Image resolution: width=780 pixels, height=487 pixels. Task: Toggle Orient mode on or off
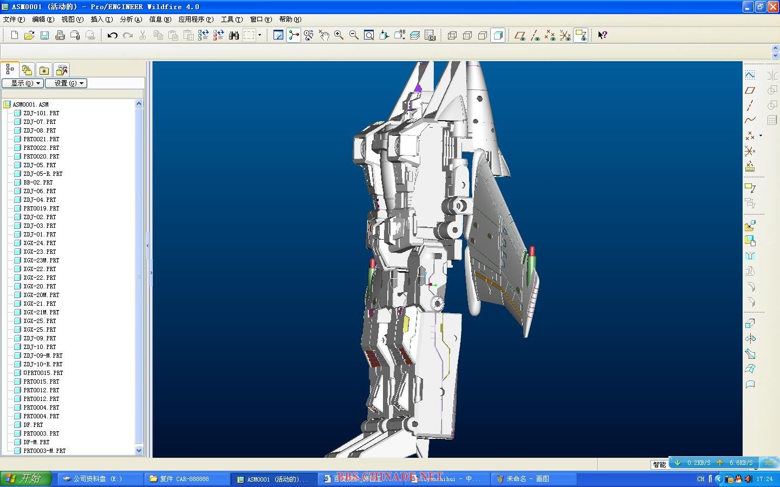coord(308,35)
